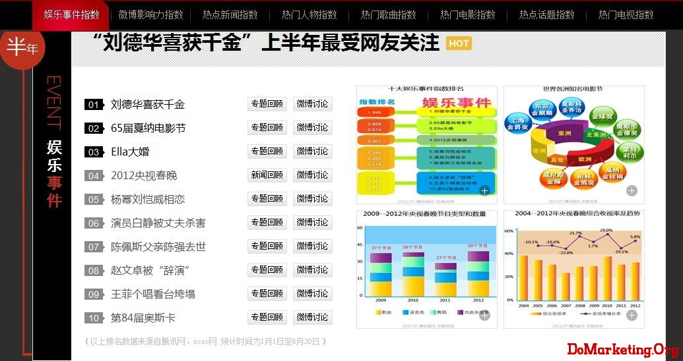Open 新闻回顾 for 2012央视春晚
Screen dimensions: 683x361
pyautogui.click(x=267, y=175)
